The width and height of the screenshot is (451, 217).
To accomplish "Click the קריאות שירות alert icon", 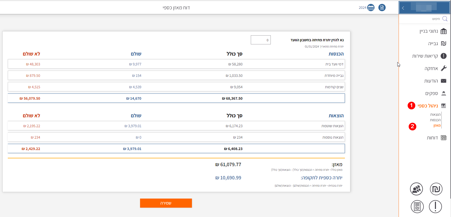I will [x=443, y=56].
